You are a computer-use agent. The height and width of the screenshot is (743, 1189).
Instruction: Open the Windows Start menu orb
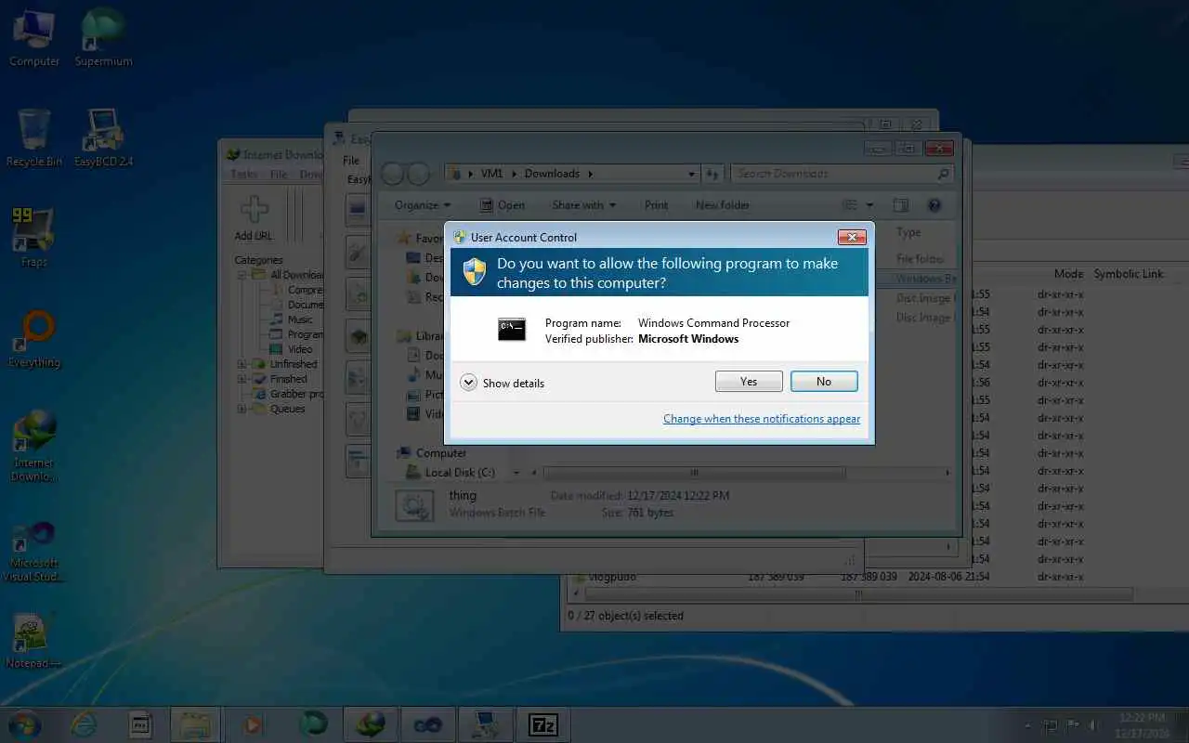24,724
